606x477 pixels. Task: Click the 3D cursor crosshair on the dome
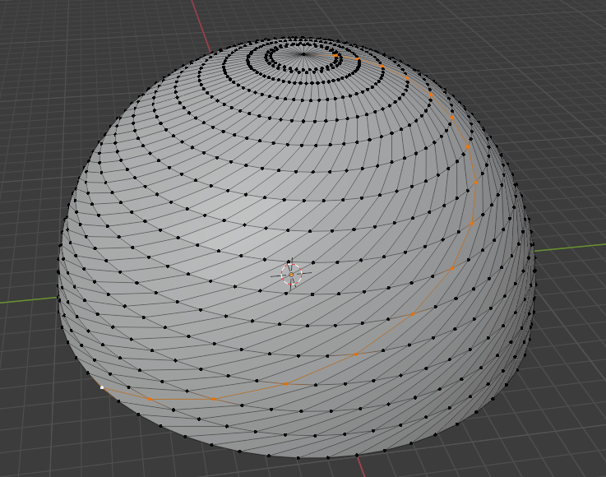[x=291, y=274]
